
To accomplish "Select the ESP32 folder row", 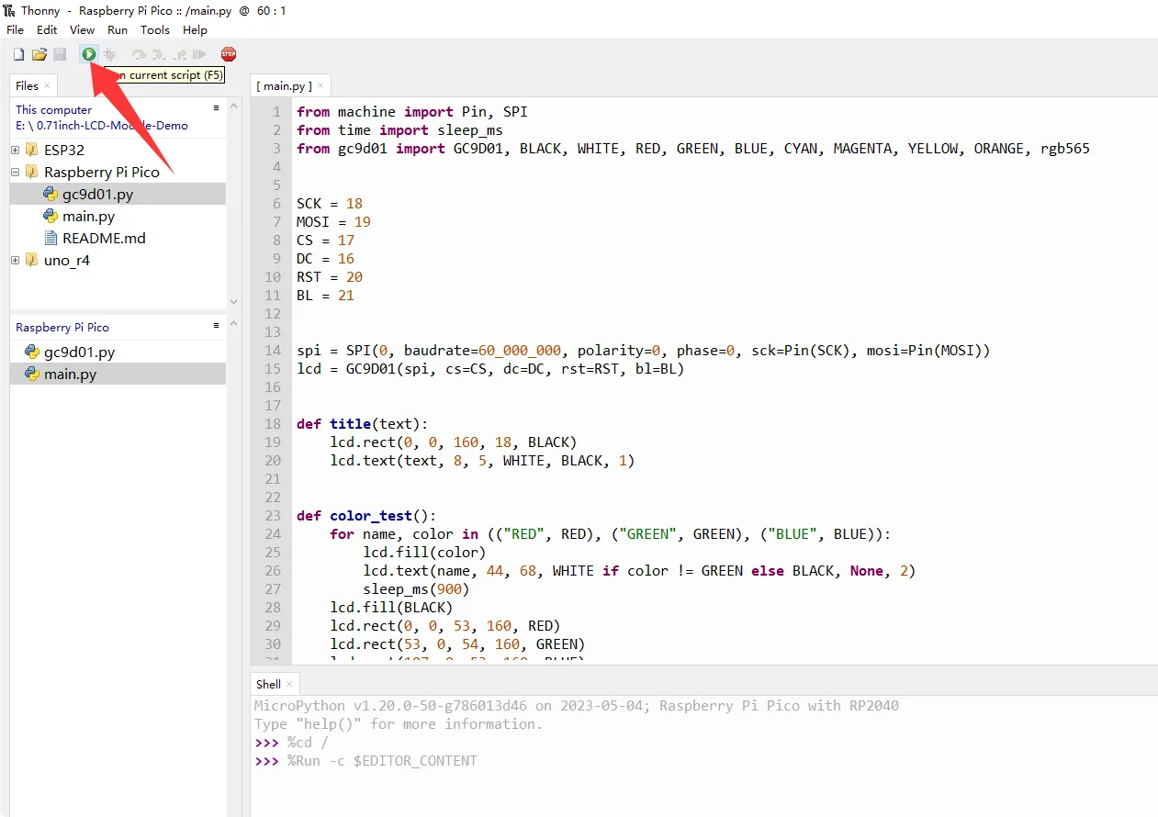I will [118, 150].
